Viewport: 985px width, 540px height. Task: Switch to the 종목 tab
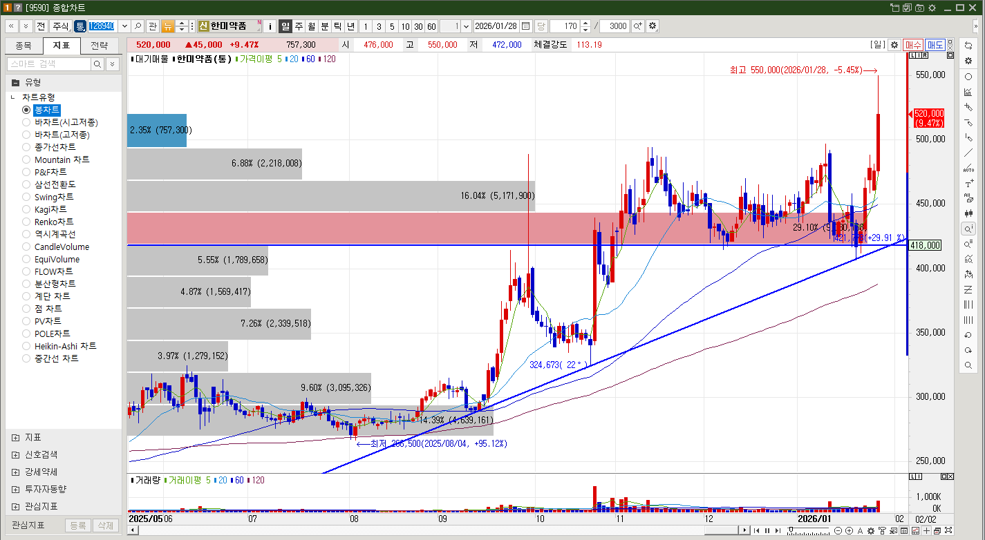[x=24, y=46]
